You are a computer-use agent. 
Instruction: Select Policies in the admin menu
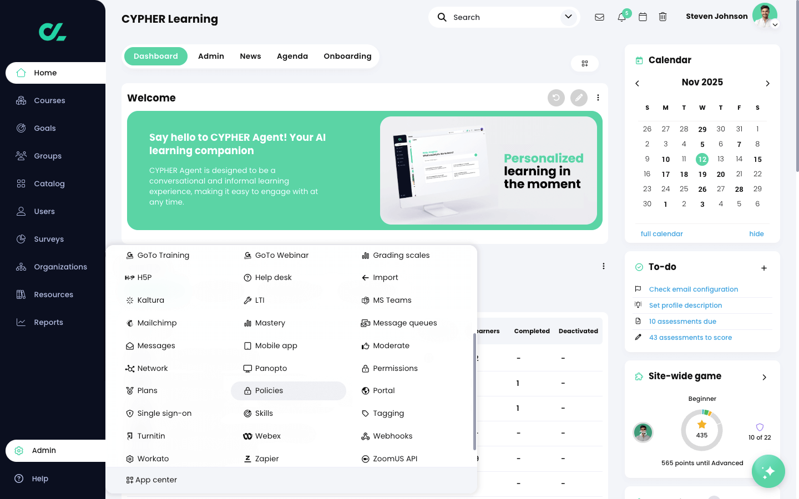coord(289,391)
